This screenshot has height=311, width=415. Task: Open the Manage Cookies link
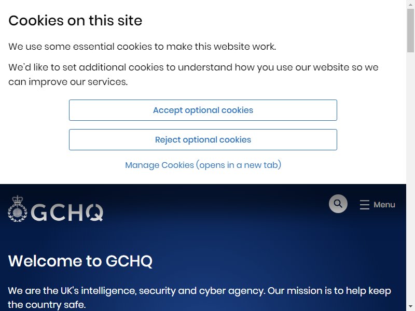tap(203, 165)
